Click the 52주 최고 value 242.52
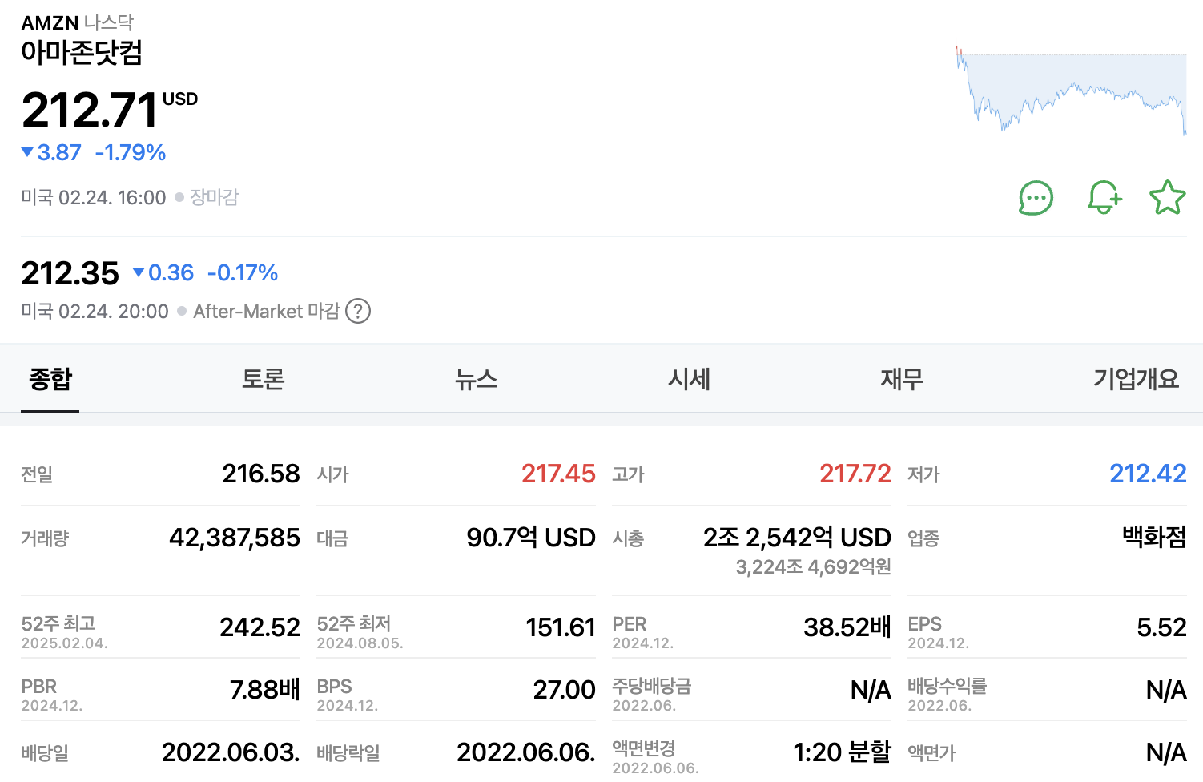Viewport: 1203px width, 782px height. tap(260, 627)
